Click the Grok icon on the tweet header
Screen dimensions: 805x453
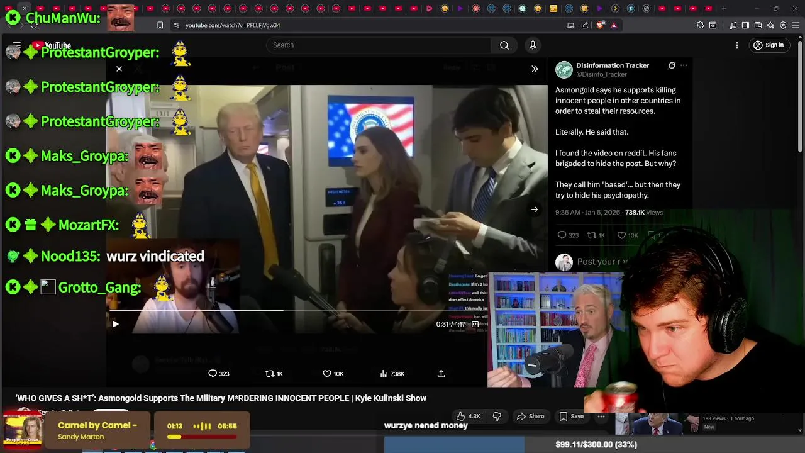(672, 65)
